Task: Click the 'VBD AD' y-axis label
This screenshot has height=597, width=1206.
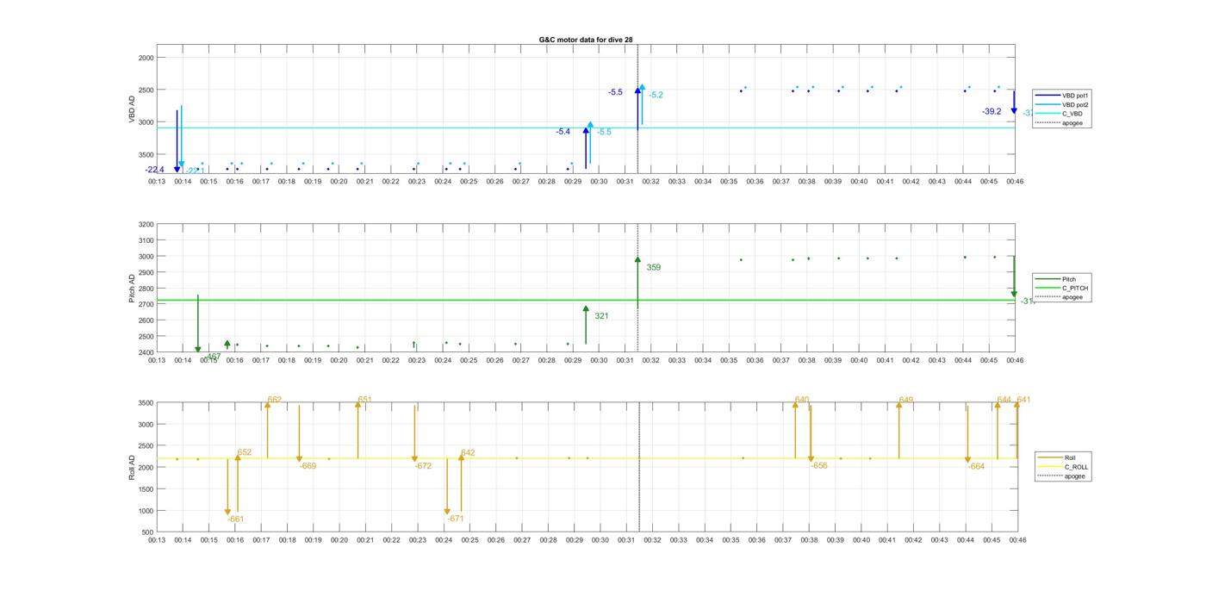Action: click(x=133, y=110)
